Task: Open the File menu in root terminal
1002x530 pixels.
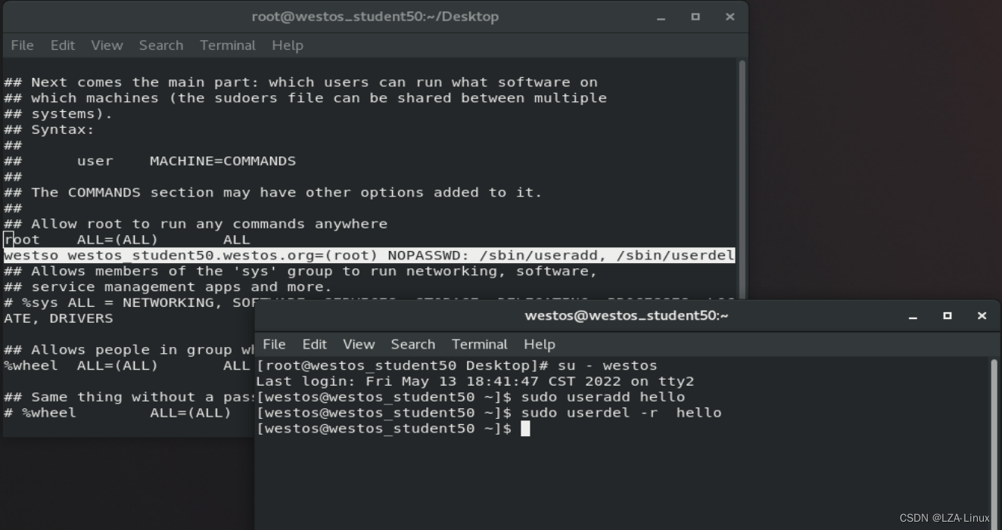Action: coord(22,45)
